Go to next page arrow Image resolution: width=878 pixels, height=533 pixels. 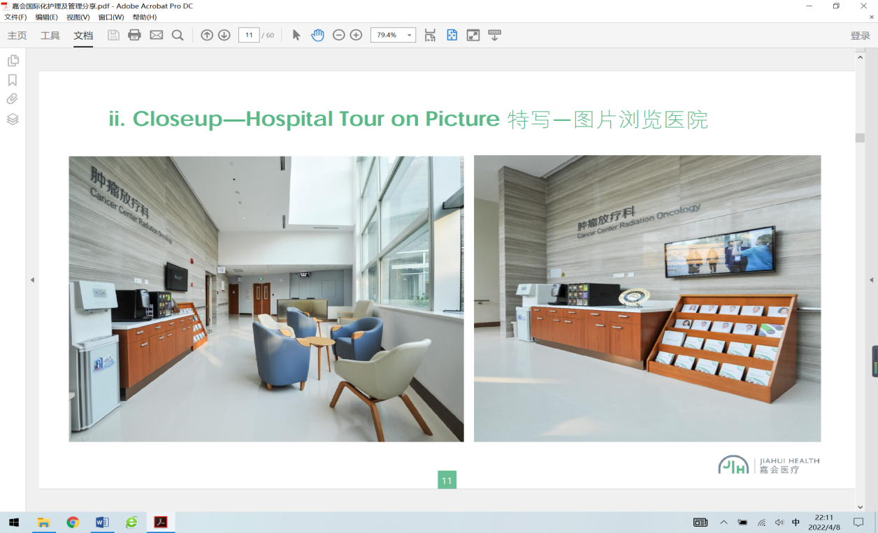click(224, 35)
